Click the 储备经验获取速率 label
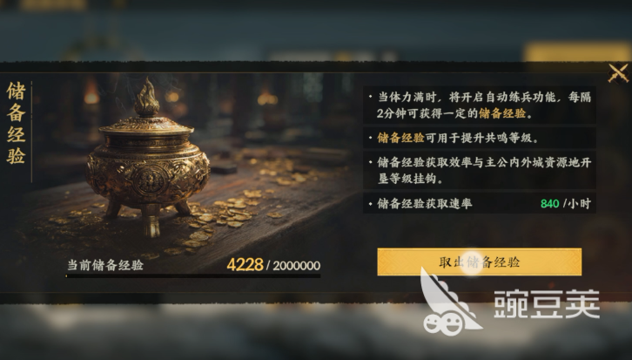Image resolution: width=632 pixels, height=360 pixels. pos(425,203)
